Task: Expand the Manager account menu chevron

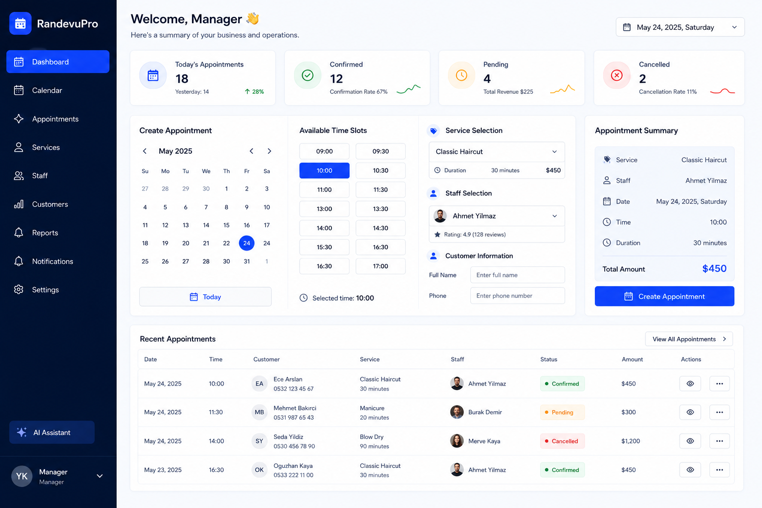Action: tap(100, 476)
